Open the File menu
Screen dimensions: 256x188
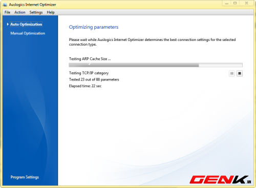point(7,12)
